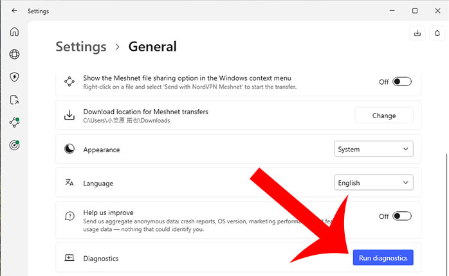Open Threat Protection shield icon
The width and height of the screenshot is (449, 276).
[x=14, y=77]
